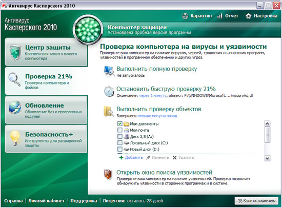This screenshot has width=282, height=208.
Task: Click the magnifier icon beside Проверка 21%
Action: coord(14,79)
